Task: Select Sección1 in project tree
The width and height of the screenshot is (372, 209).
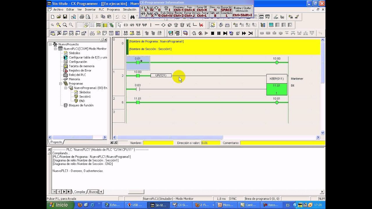Action: pos(85,97)
